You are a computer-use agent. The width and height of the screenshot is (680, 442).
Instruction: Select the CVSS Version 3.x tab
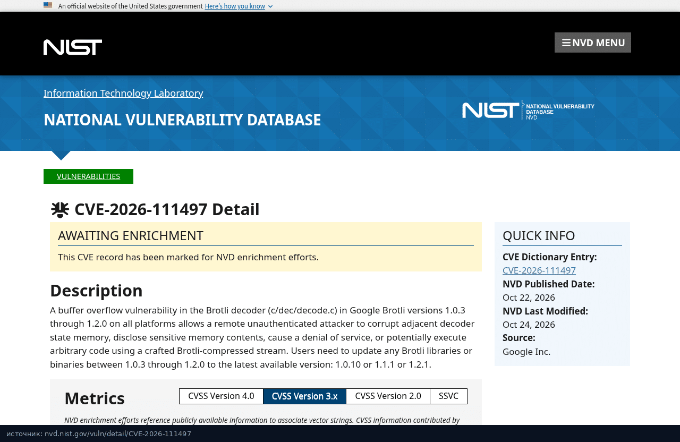[304, 396]
